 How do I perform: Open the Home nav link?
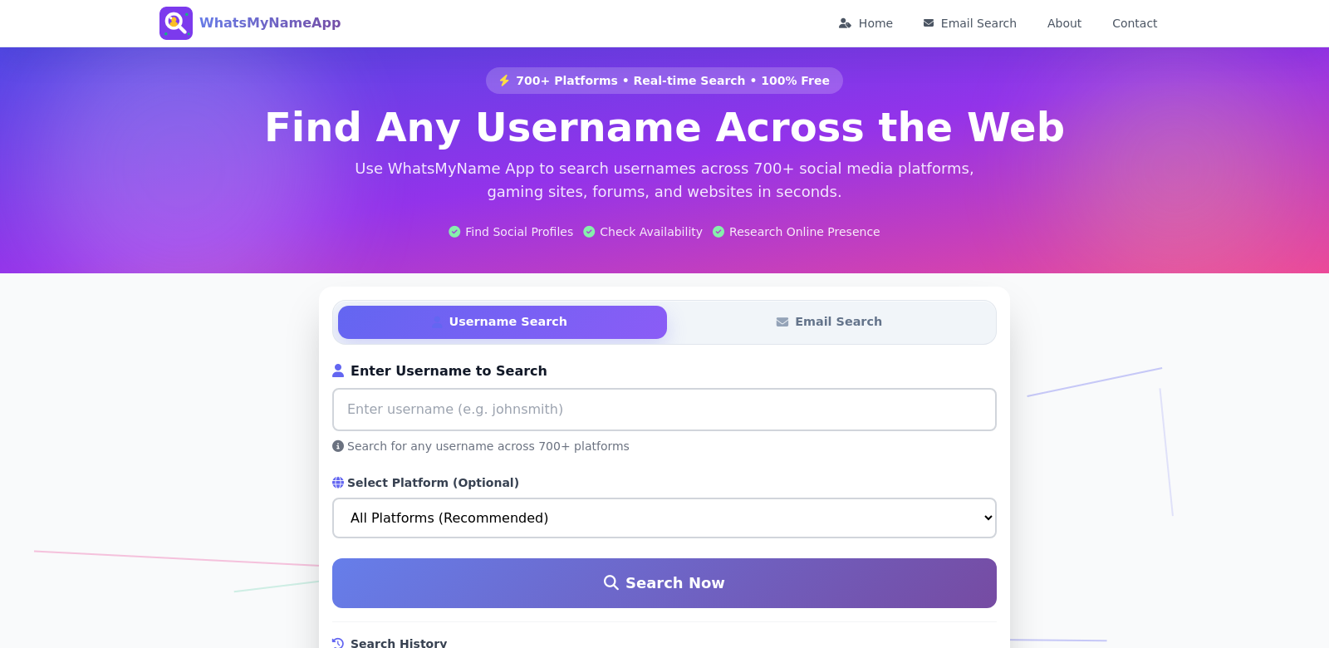pyautogui.click(x=866, y=23)
